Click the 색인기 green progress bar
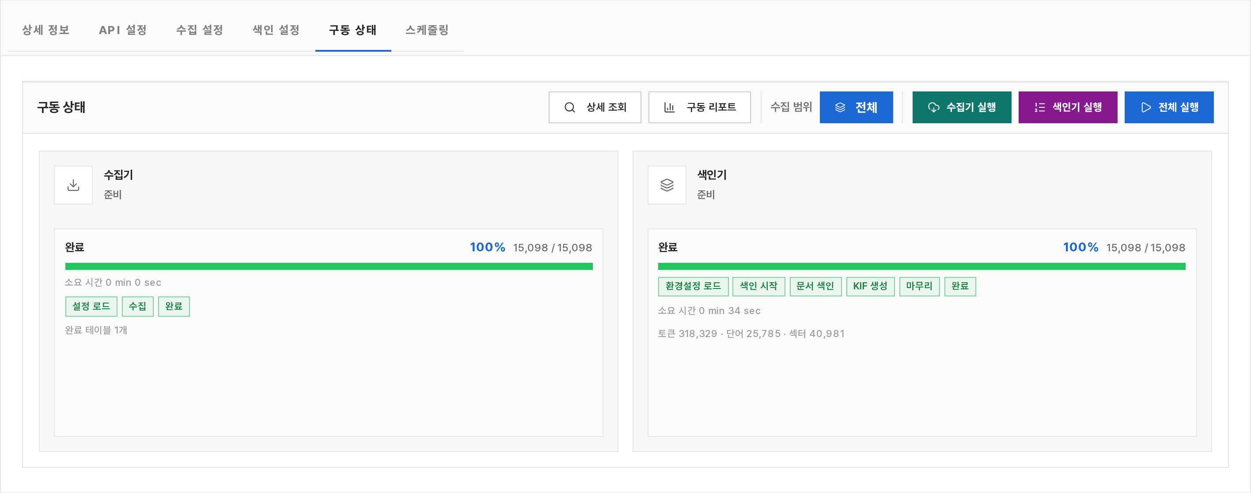Screen dimensions: 1251x493 pyautogui.click(x=922, y=266)
